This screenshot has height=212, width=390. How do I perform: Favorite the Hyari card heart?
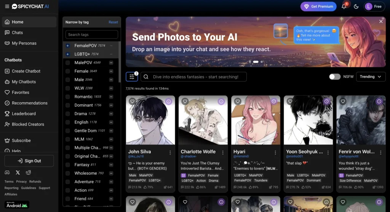(238, 101)
